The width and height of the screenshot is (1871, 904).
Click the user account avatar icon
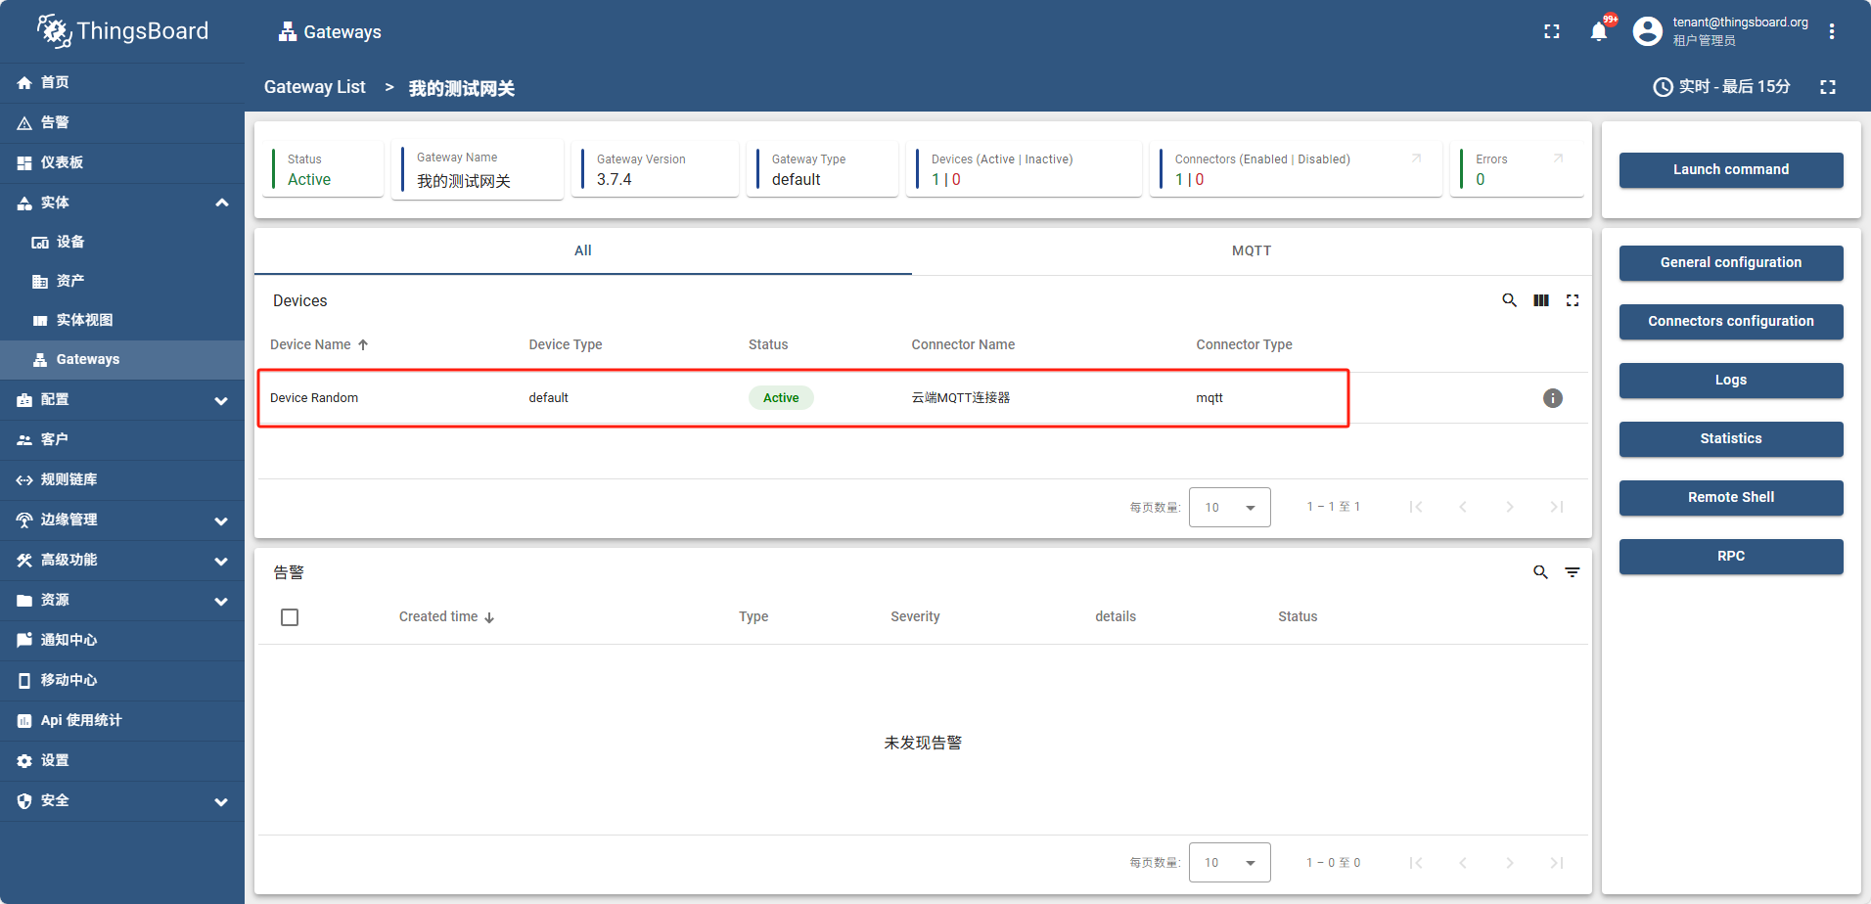(1647, 31)
